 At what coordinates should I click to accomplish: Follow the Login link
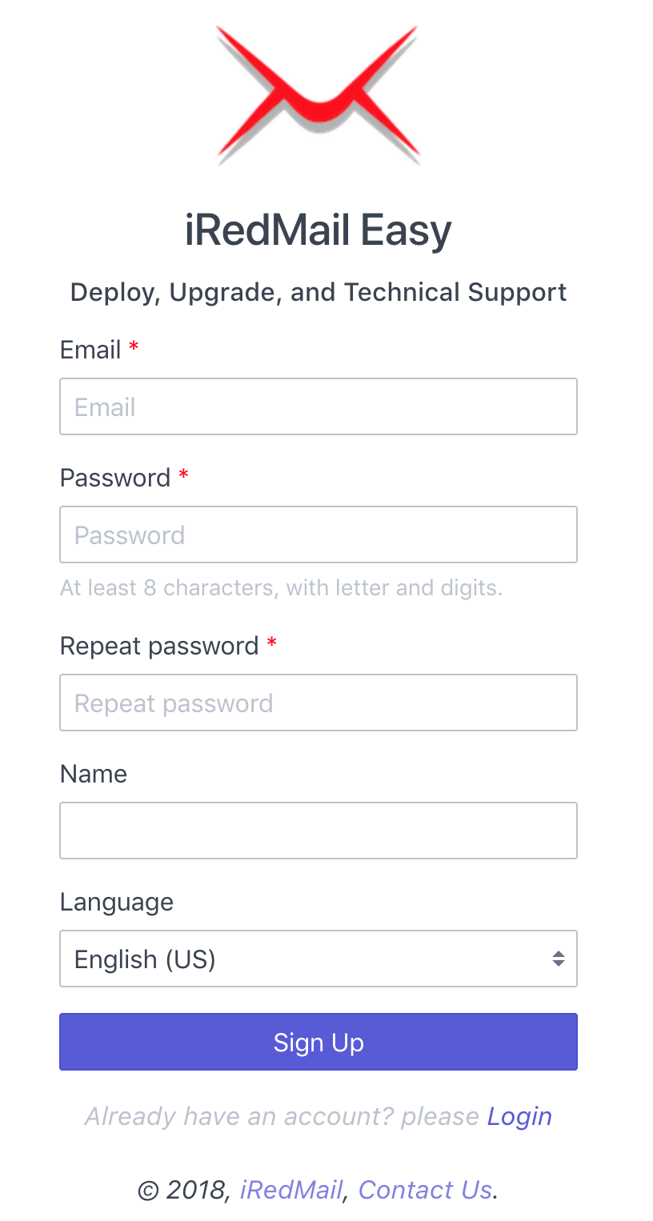point(519,1116)
